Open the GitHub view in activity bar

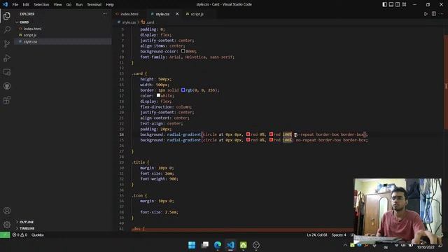[7, 86]
